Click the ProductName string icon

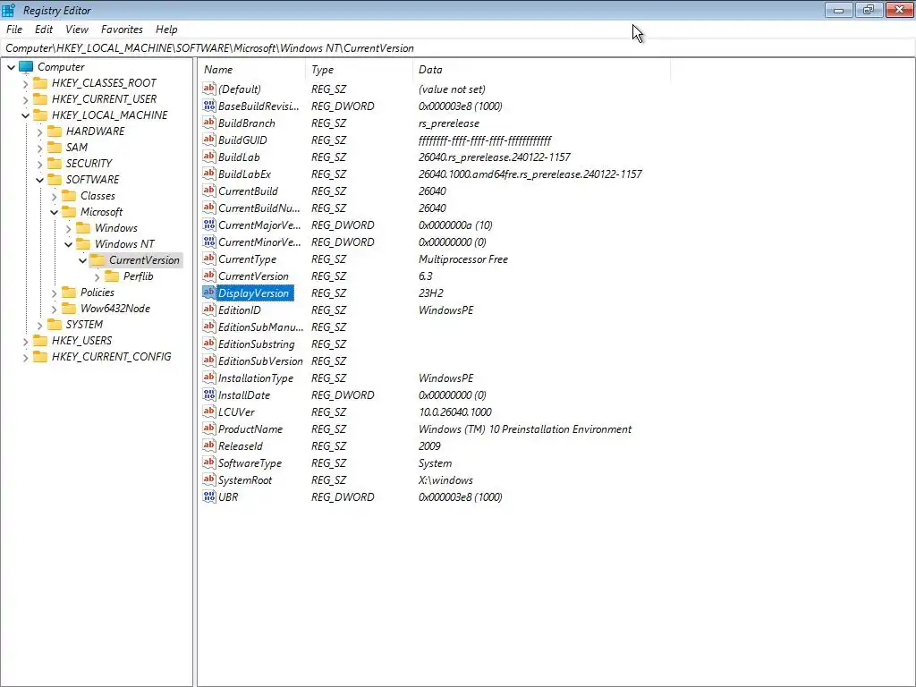(x=209, y=428)
